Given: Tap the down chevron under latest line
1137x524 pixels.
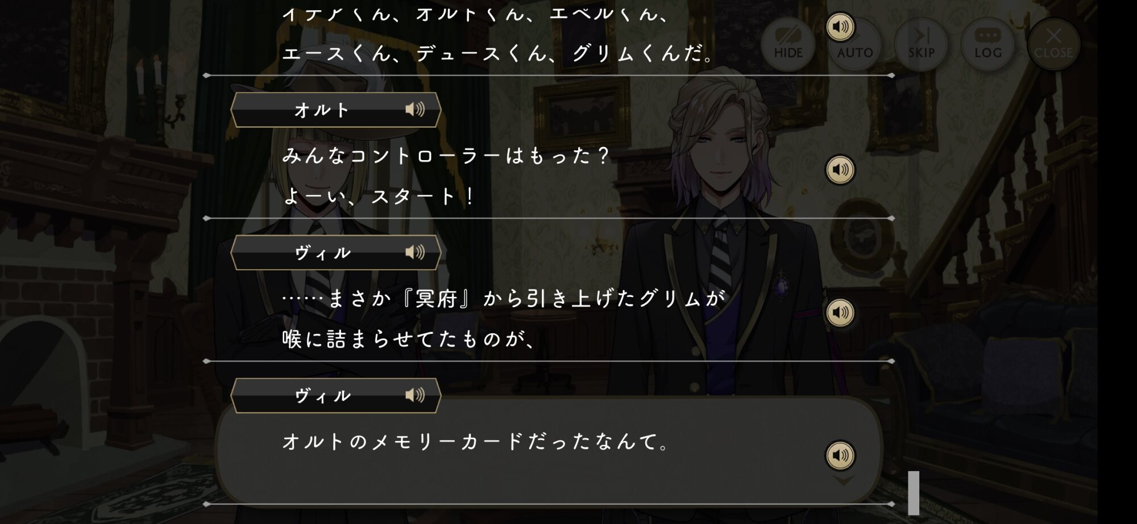Looking at the screenshot, I should point(843,481).
